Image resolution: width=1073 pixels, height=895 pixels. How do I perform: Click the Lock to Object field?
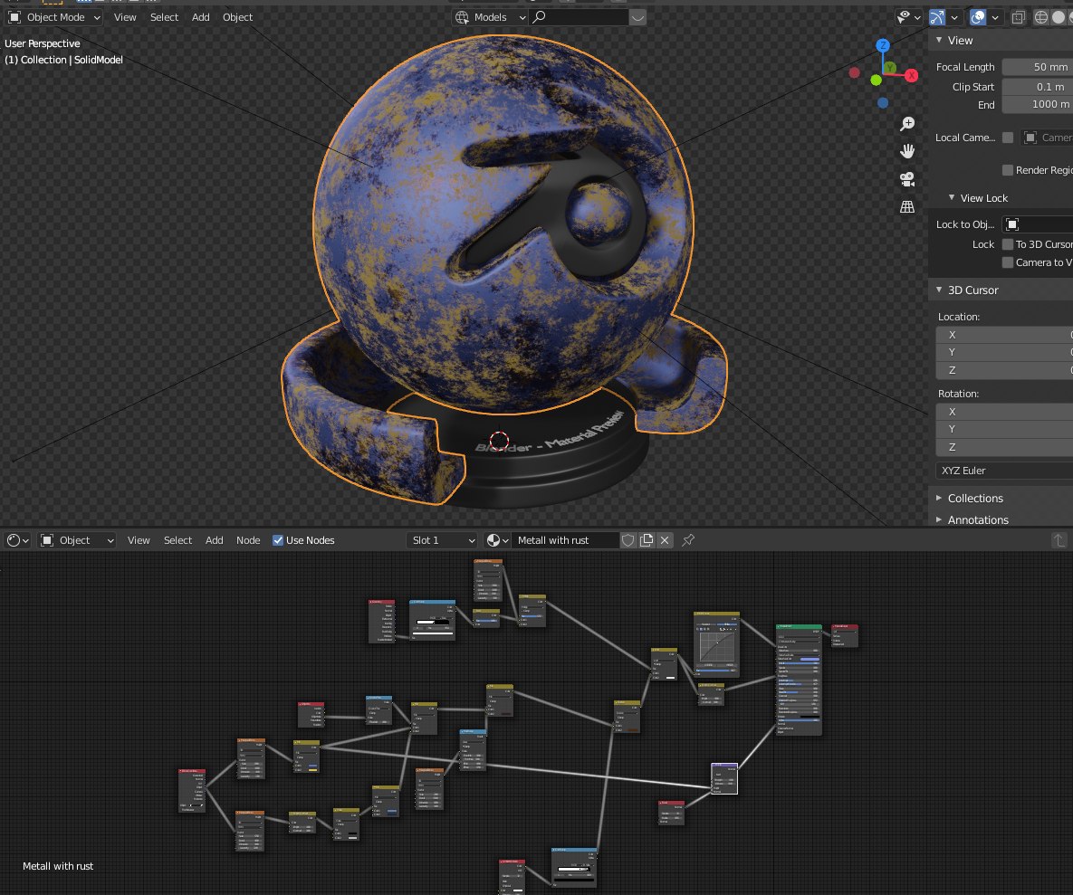pos(1038,224)
